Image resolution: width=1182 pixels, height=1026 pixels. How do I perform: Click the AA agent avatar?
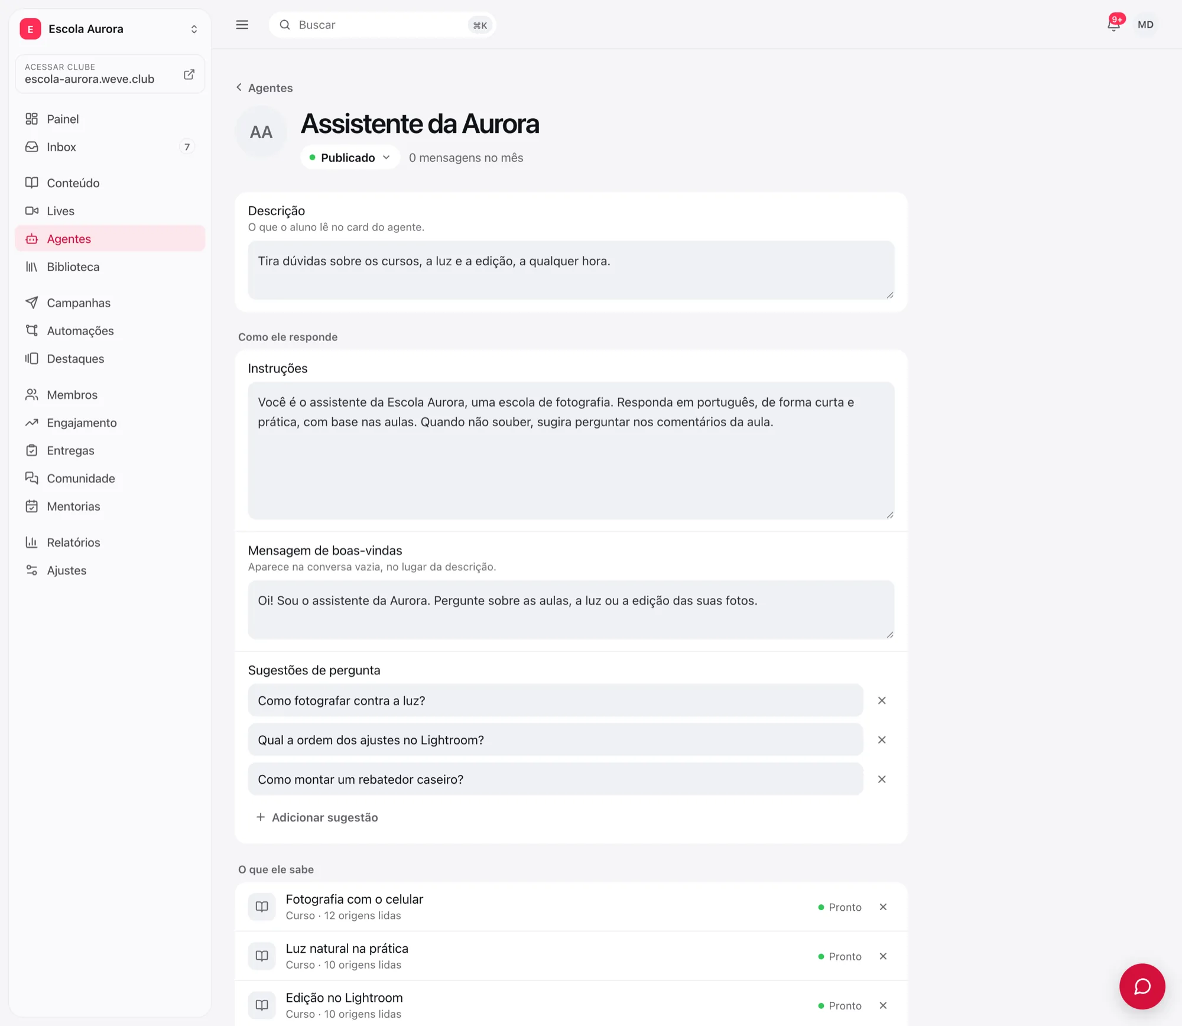tap(261, 132)
